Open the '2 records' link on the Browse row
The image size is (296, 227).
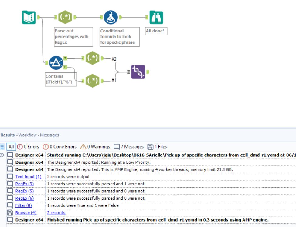[56, 213]
